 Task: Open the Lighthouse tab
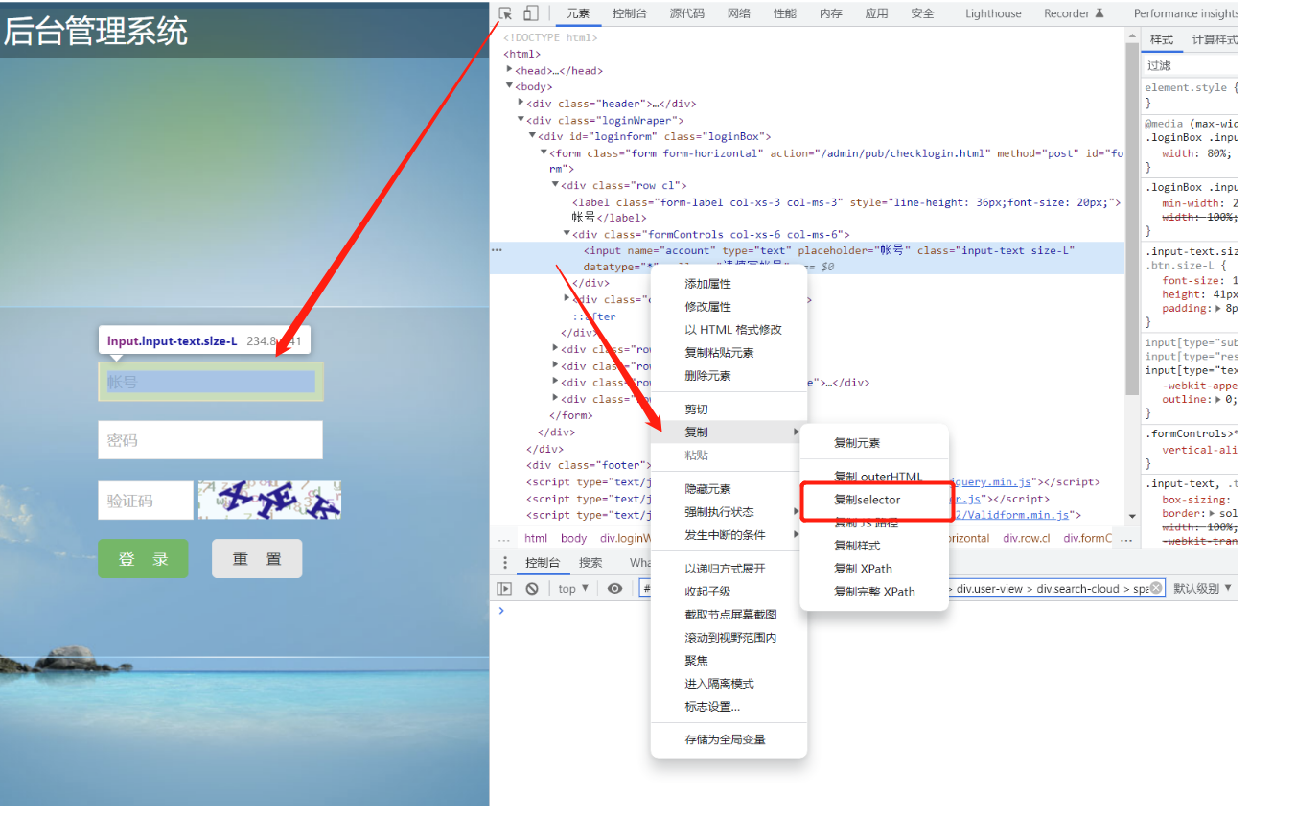993,13
